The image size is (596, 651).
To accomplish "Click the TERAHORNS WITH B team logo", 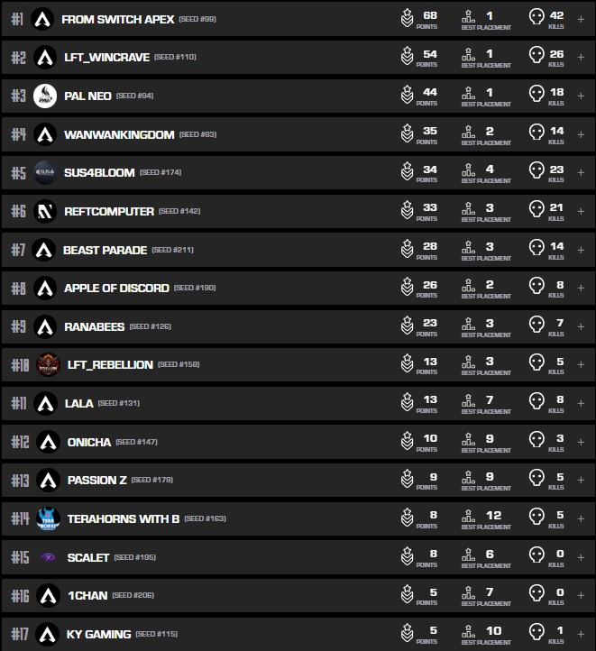I will click(x=48, y=518).
